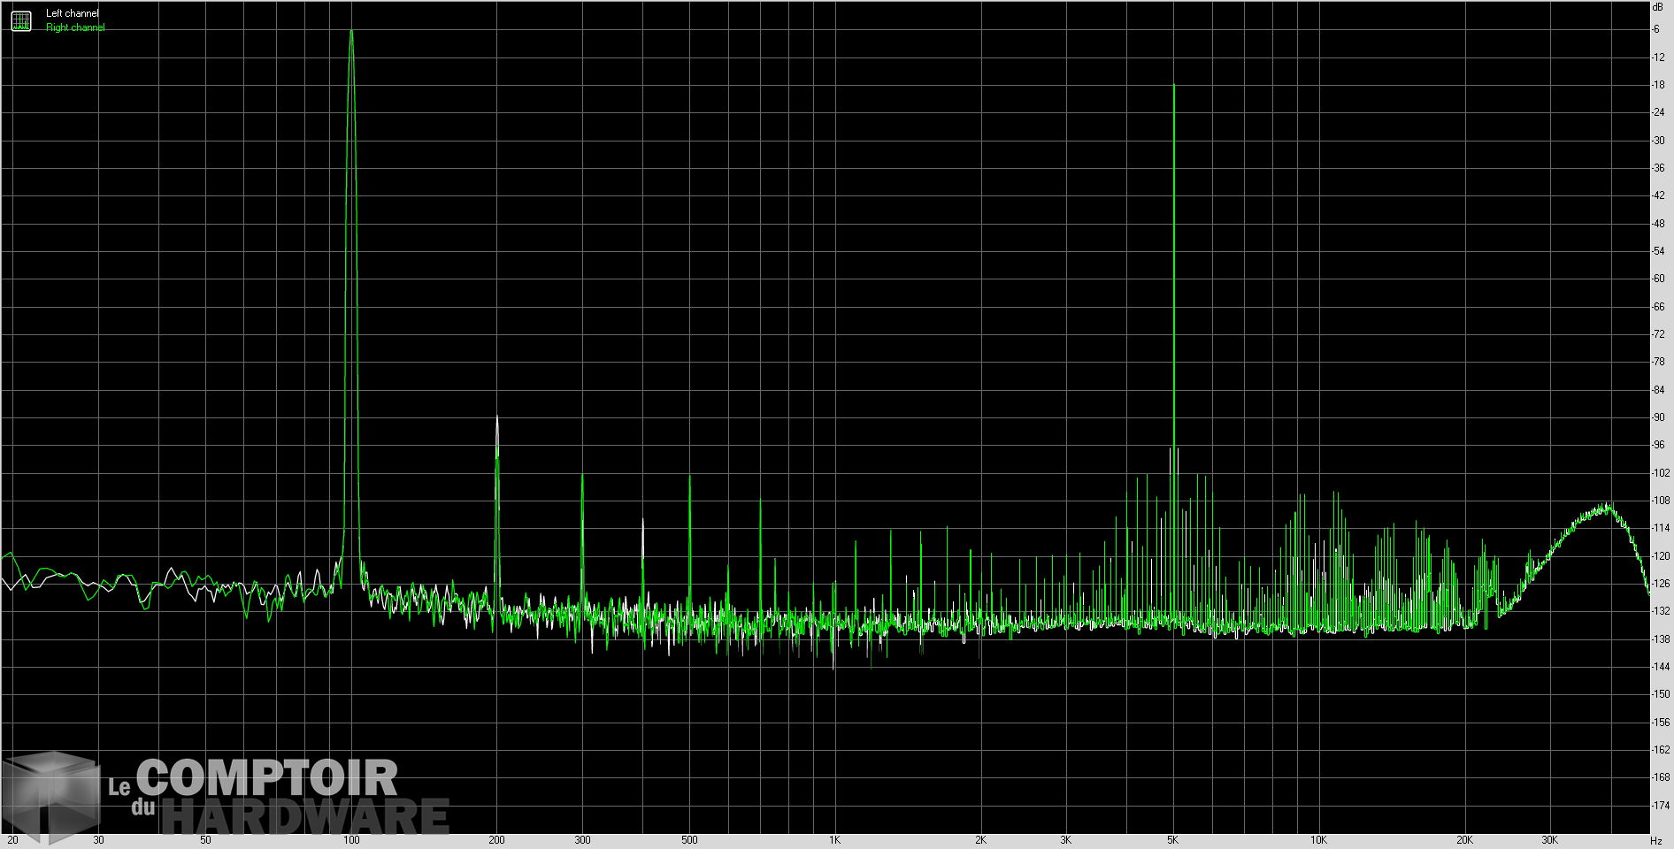Click the COMPTOIR watermark text
1674x849 pixels.
(266, 778)
